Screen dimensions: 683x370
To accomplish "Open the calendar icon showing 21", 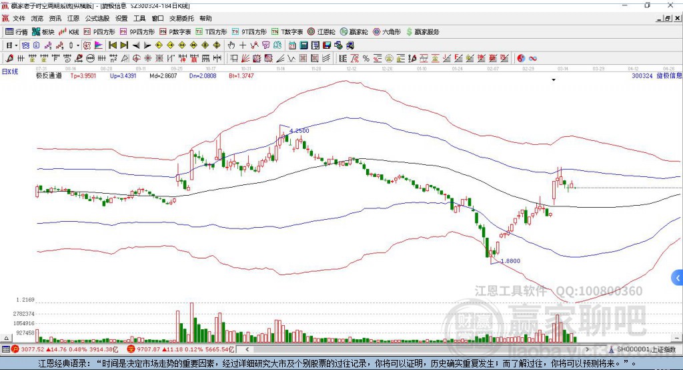I will (292, 45).
